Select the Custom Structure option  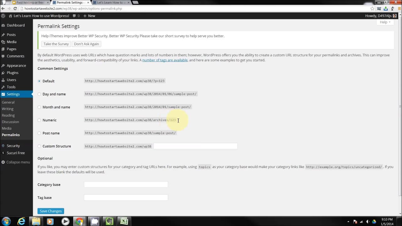[39, 146]
